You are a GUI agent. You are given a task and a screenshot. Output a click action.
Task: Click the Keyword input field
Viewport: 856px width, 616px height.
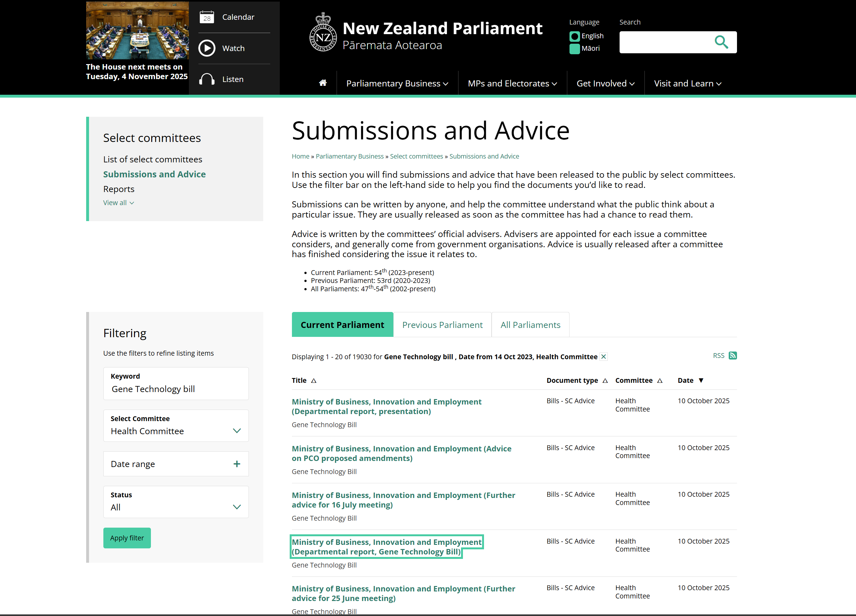[x=176, y=389]
